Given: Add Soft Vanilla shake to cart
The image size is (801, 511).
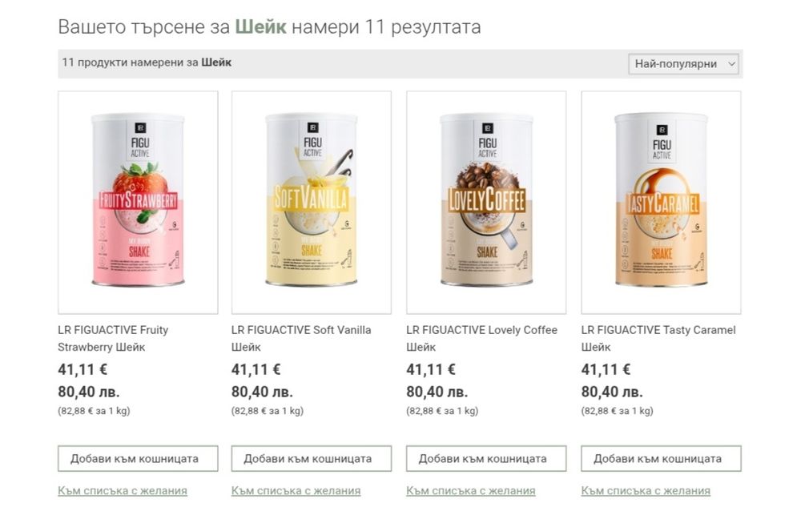Looking at the screenshot, I should pyautogui.click(x=312, y=458).
